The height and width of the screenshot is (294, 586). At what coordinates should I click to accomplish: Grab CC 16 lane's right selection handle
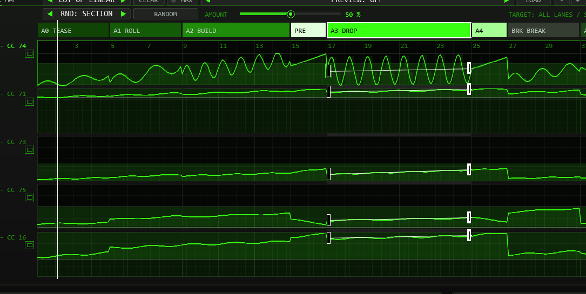(469, 235)
